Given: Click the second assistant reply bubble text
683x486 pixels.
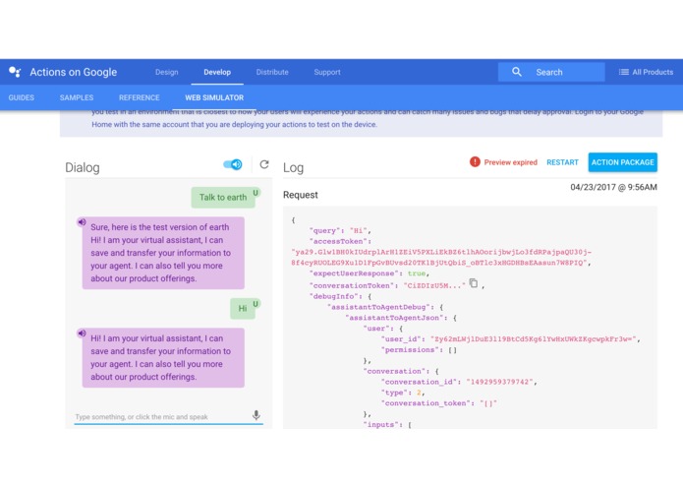Looking at the screenshot, I should pyautogui.click(x=161, y=357).
